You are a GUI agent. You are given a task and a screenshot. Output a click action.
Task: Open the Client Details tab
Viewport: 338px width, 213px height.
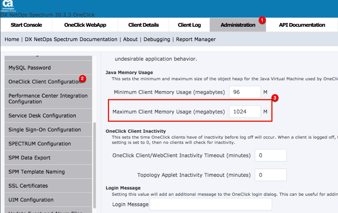coord(143,25)
